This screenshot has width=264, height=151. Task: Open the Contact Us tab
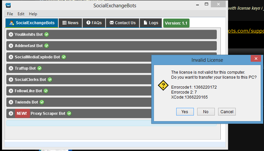(123, 23)
